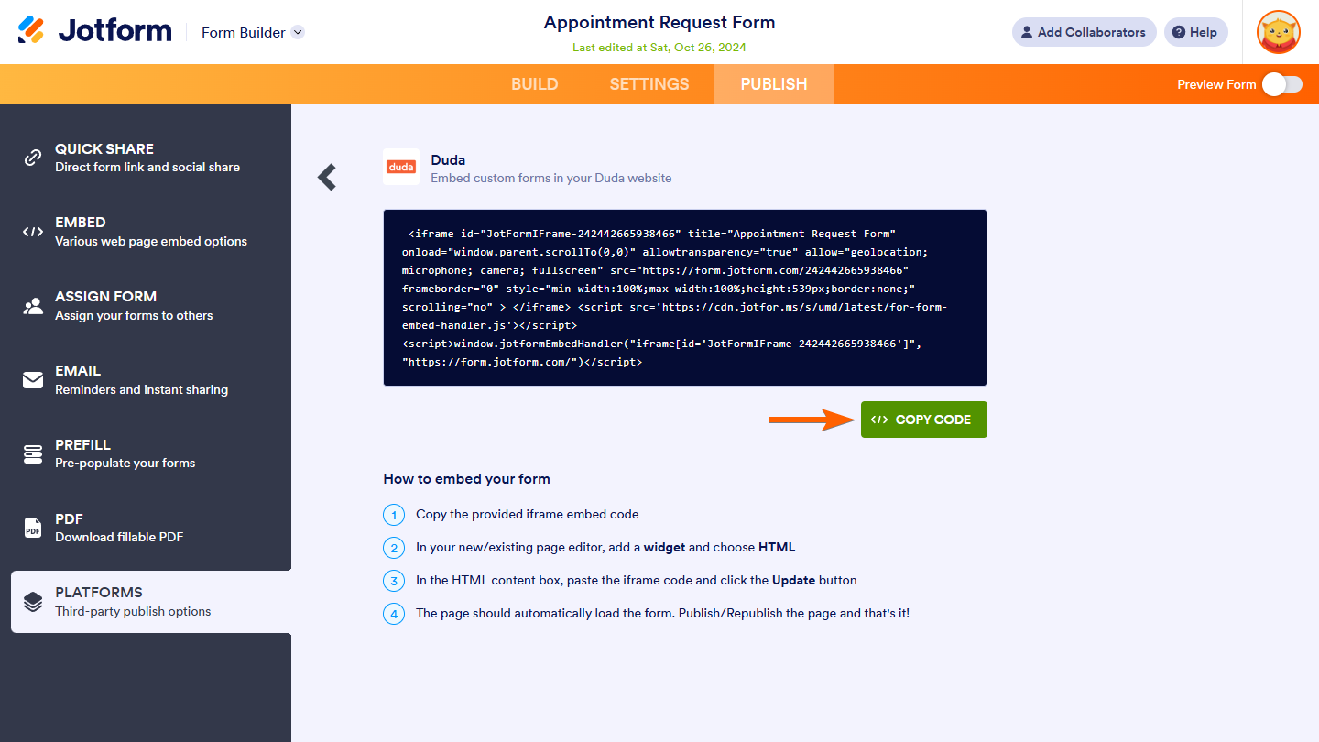
Task: Click the person icon in Add Collaborators
Action: [x=1027, y=32]
